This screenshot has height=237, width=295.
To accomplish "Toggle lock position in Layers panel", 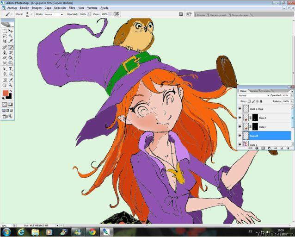I will (257, 101).
